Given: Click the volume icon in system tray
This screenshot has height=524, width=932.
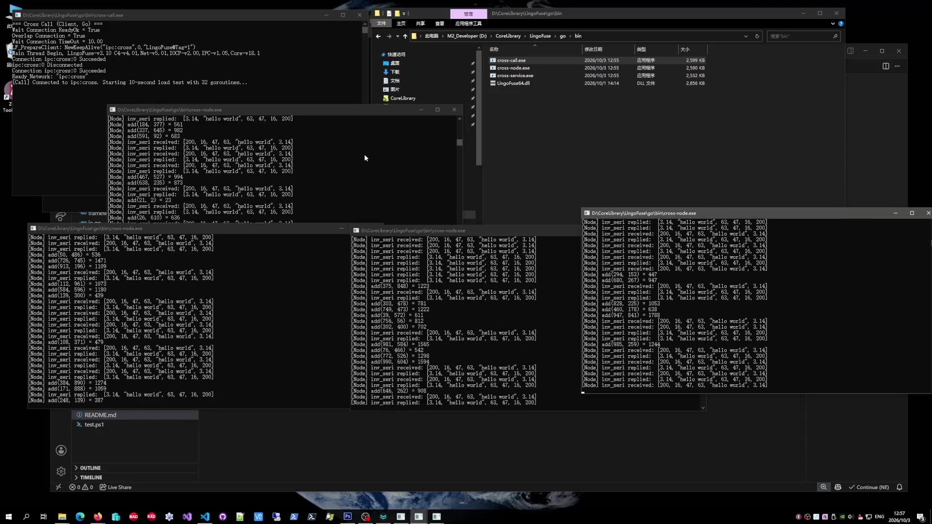Looking at the screenshot, I should click(850, 517).
